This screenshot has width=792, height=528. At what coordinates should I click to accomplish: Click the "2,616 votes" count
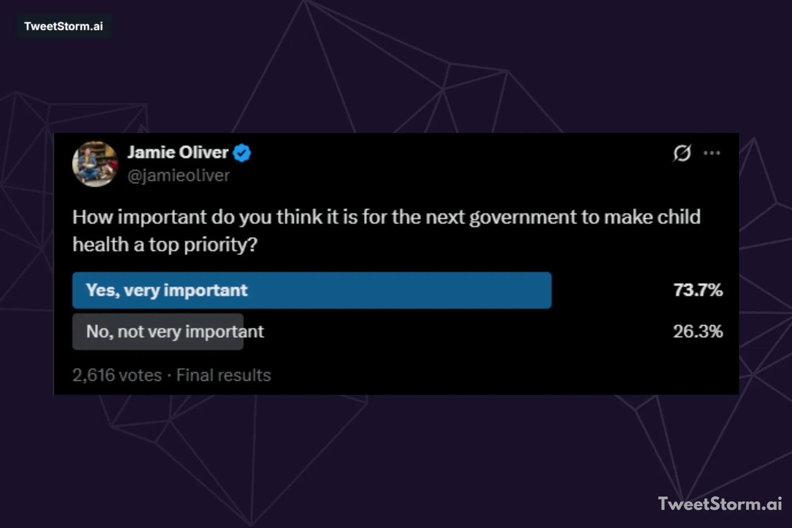(x=117, y=375)
